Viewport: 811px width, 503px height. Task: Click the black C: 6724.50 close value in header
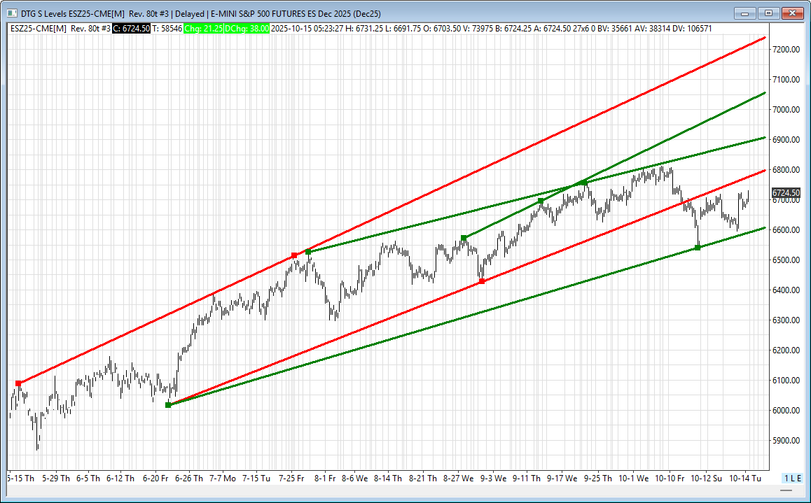pyautogui.click(x=131, y=28)
